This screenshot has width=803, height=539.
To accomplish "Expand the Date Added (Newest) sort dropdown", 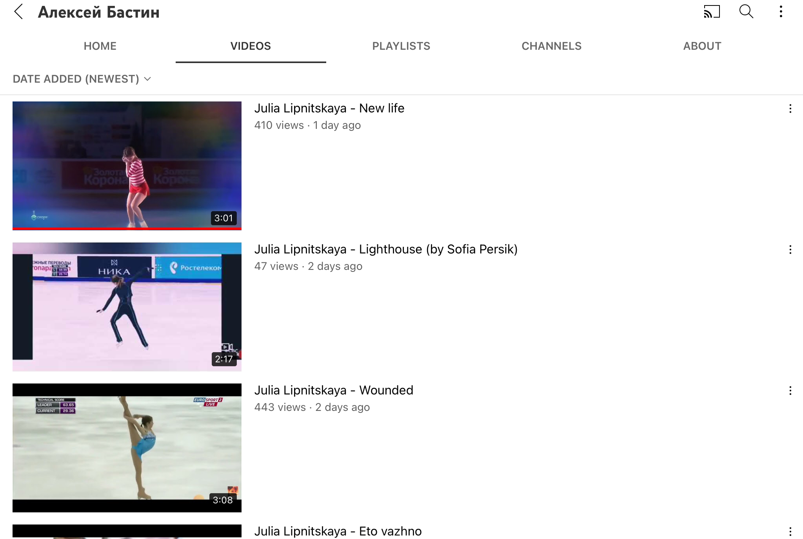I will (x=82, y=79).
